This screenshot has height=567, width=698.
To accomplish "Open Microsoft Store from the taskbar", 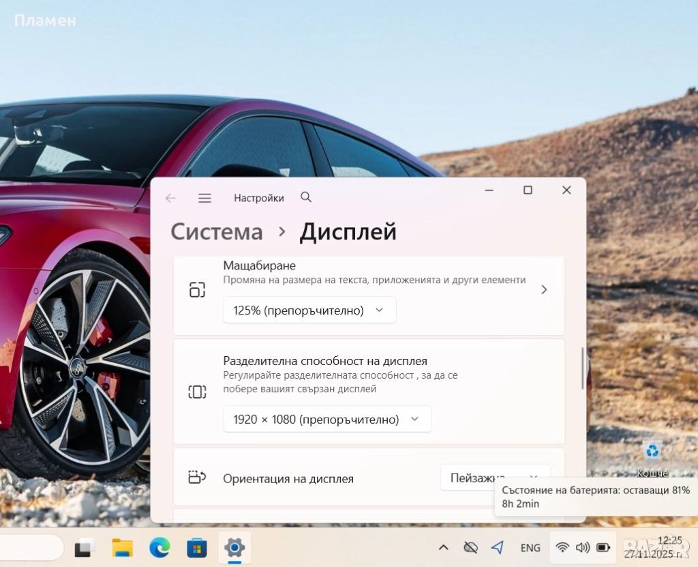I will (x=197, y=547).
